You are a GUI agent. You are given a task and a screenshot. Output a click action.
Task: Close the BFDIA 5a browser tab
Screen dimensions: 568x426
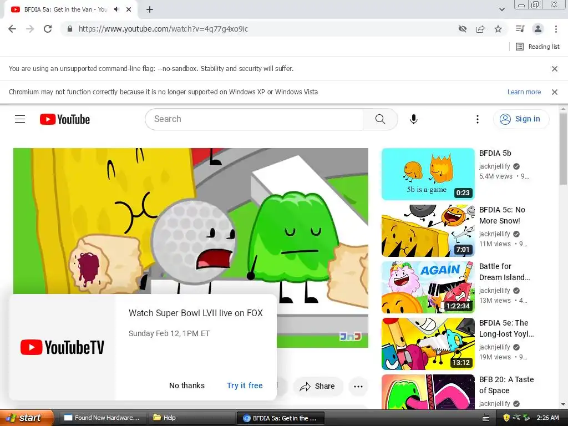coord(129,9)
